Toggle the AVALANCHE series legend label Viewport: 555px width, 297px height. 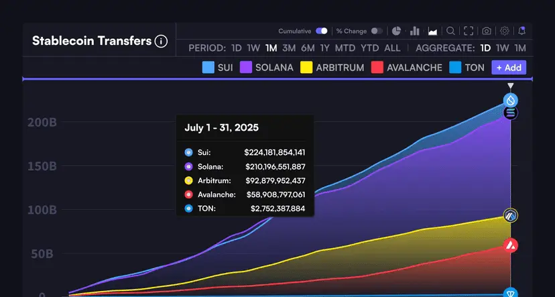click(414, 68)
